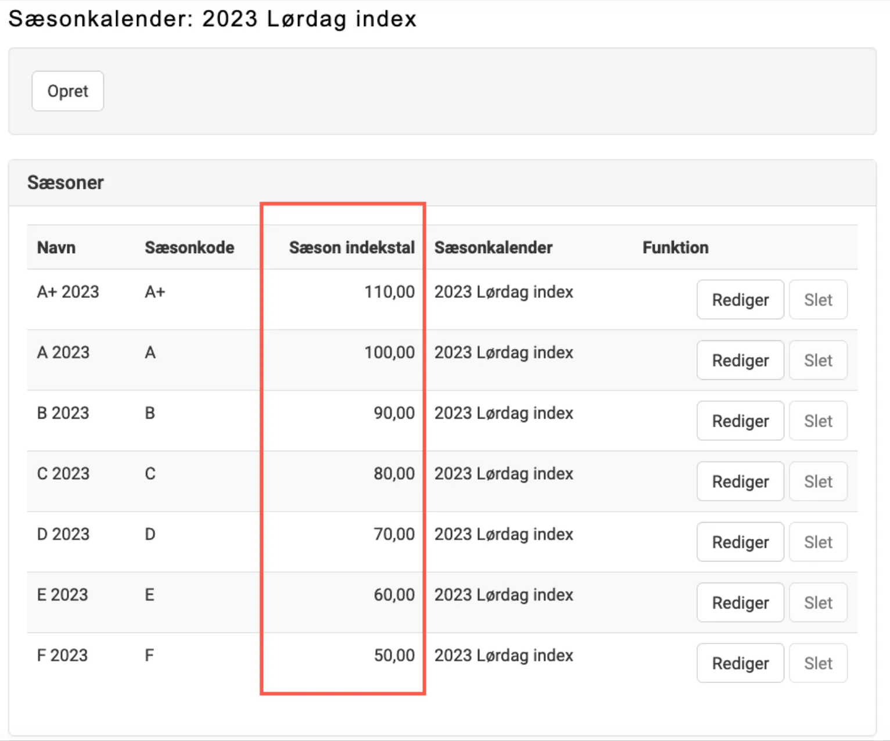Click Slet for A+ 2023

[818, 300]
